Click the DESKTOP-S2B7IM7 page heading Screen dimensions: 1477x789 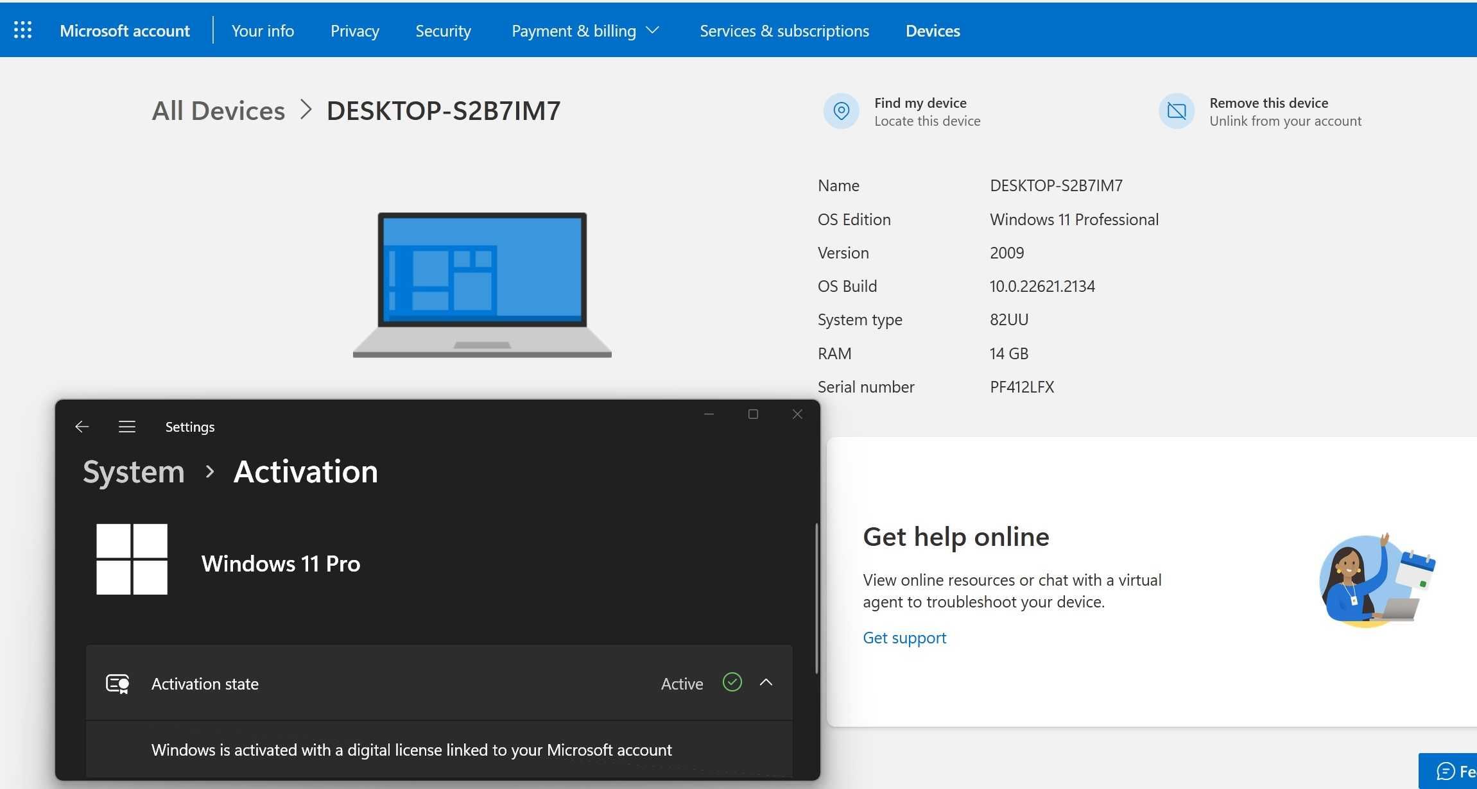click(x=443, y=111)
